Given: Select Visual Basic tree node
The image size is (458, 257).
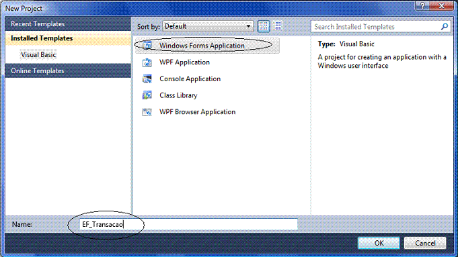Looking at the screenshot, I should click(38, 55).
